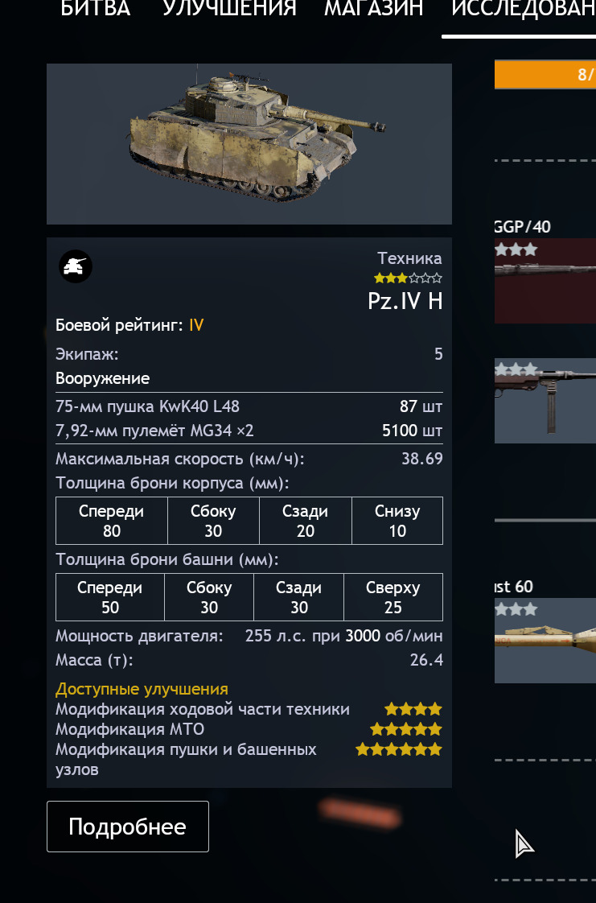
Task: Click the Pz.IV H vehicle name
Action: tap(405, 301)
